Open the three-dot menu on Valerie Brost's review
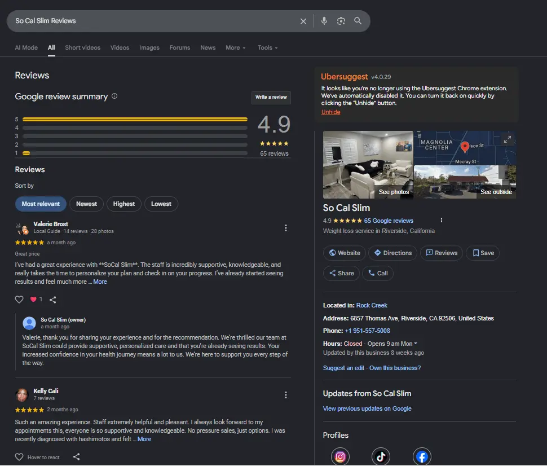This screenshot has width=547, height=466. [286, 228]
